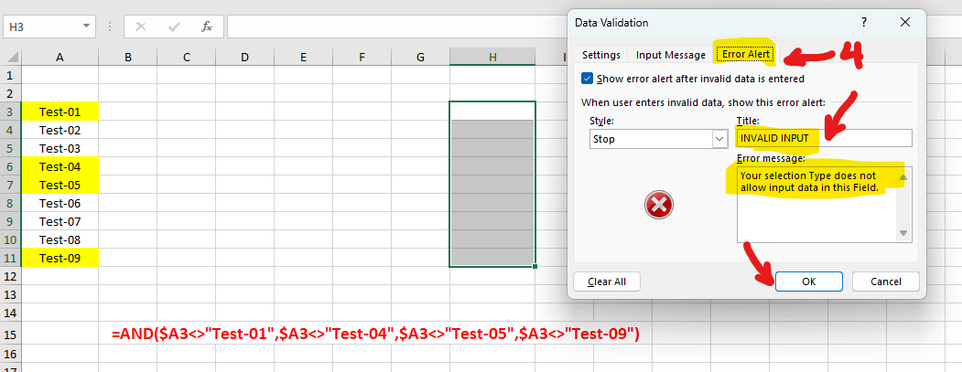Select cell containing Test-01
Screen dimensions: 962x372
(59, 112)
